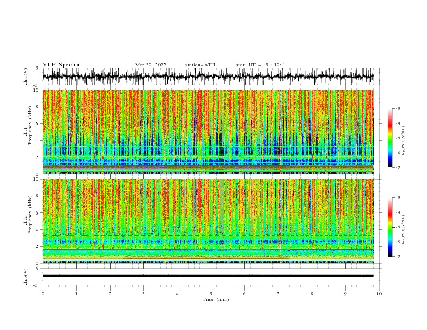This screenshot has width=427, height=330.
Task: Click the 'ch.1(V)' waveform axis label
Action: [25, 77]
